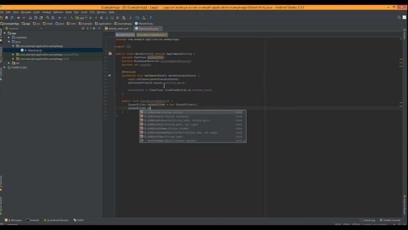Click Collapse All icon in Project panel
Image resolution: width=408 pixels, height=230 pixels.
pos(88,28)
